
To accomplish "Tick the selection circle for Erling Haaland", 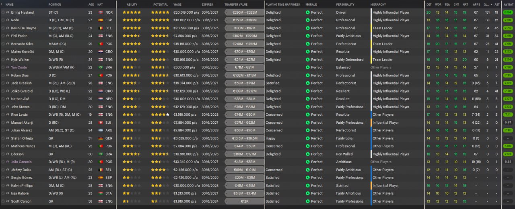I will 3,12.
